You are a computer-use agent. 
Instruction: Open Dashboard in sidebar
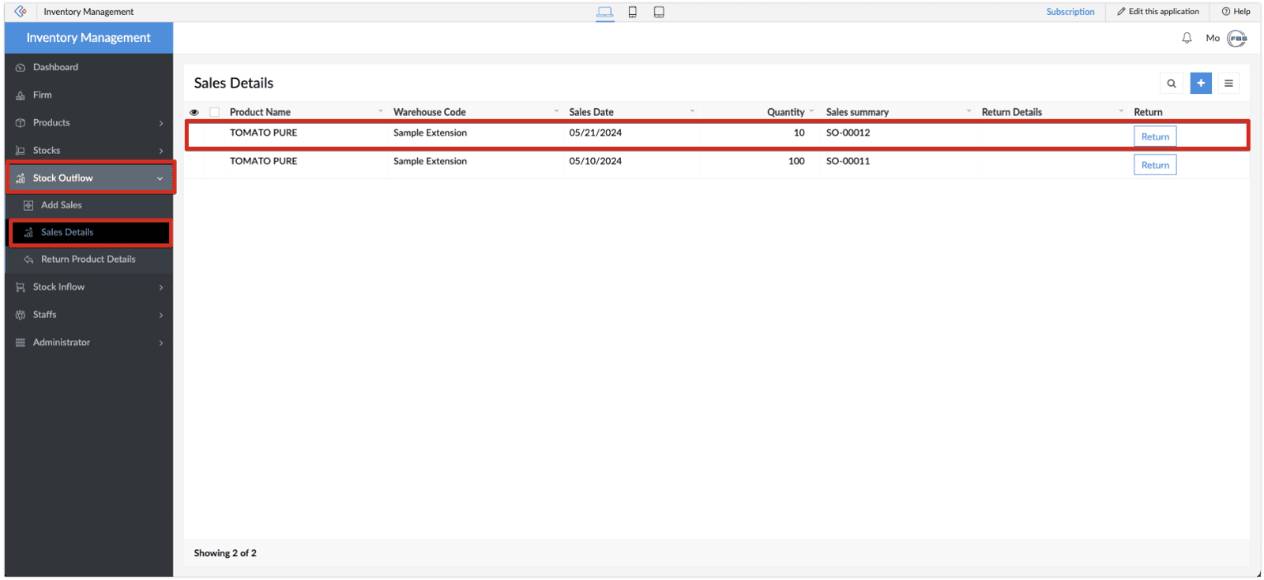pyautogui.click(x=88, y=67)
